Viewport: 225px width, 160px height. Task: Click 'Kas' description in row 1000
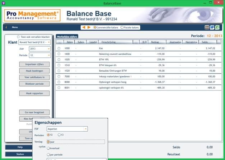click(x=101, y=48)
